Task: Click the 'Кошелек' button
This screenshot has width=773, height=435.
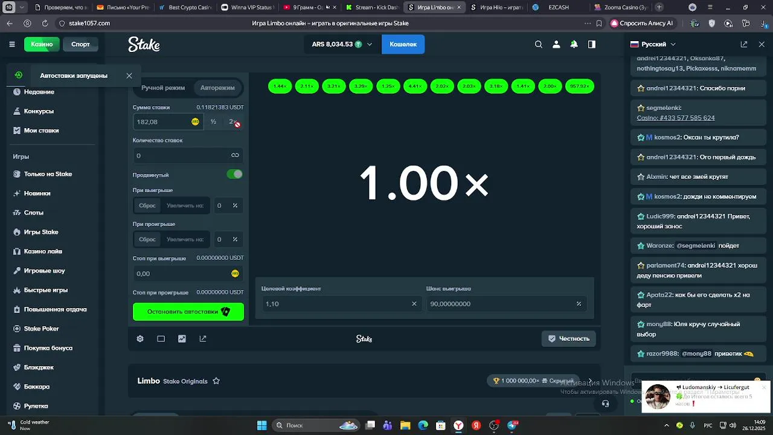Action: coord(403,44)
